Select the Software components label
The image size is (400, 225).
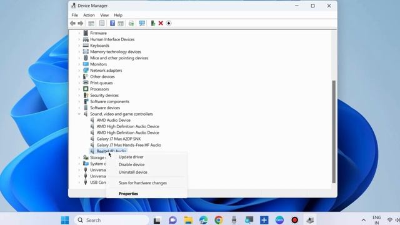[110, 101]
